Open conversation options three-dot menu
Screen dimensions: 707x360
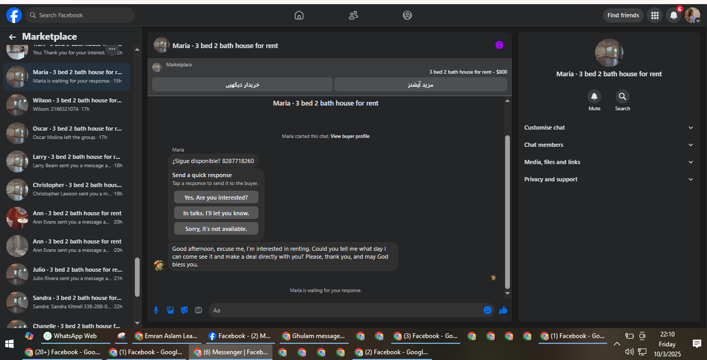[x=112, y=49]
